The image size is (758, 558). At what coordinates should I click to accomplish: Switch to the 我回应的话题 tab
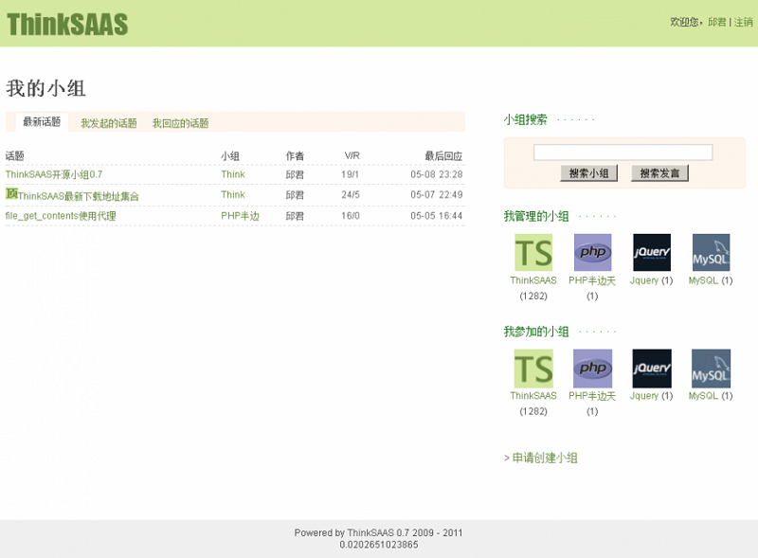point(180,123)
